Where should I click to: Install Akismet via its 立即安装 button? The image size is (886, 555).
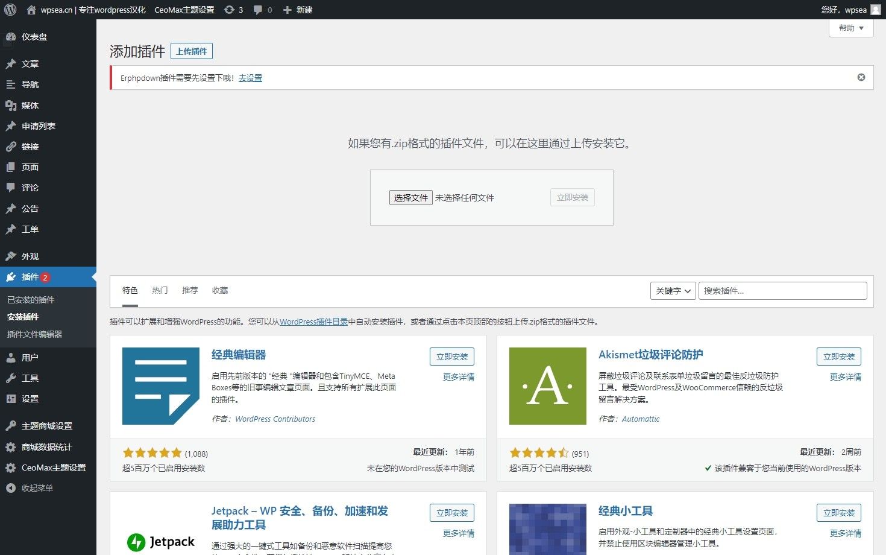coord(838,357)
